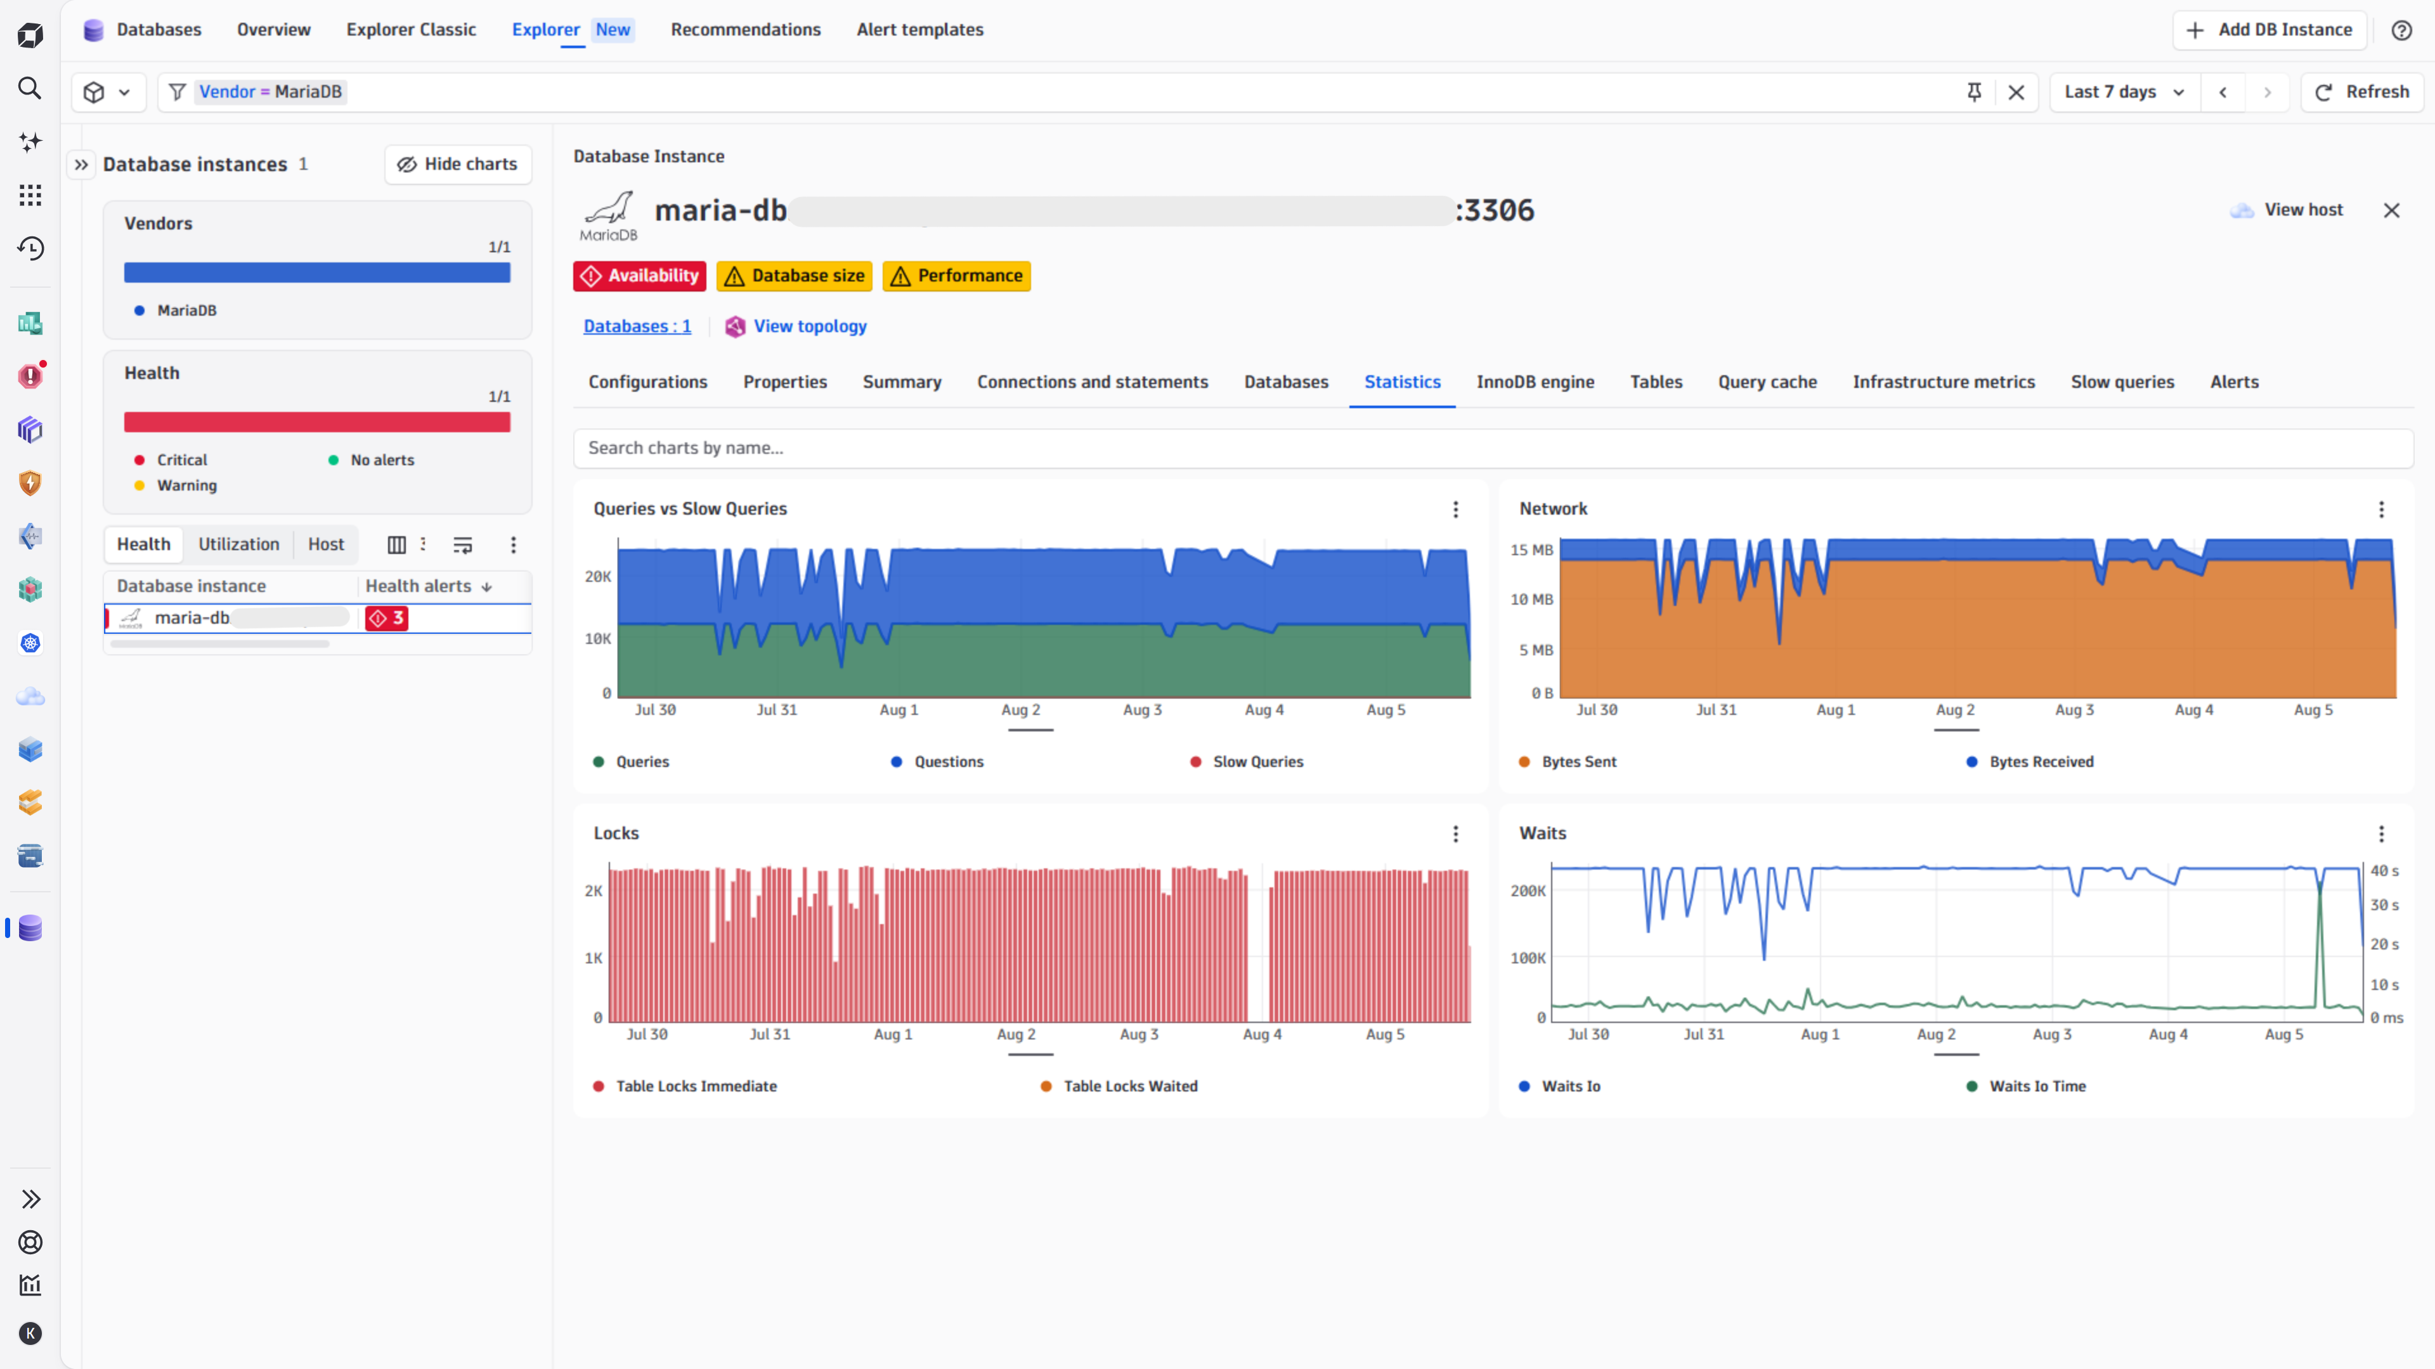
Task: Toggle Table Locks Immediate legend item
Action: tap(685, 1086)
